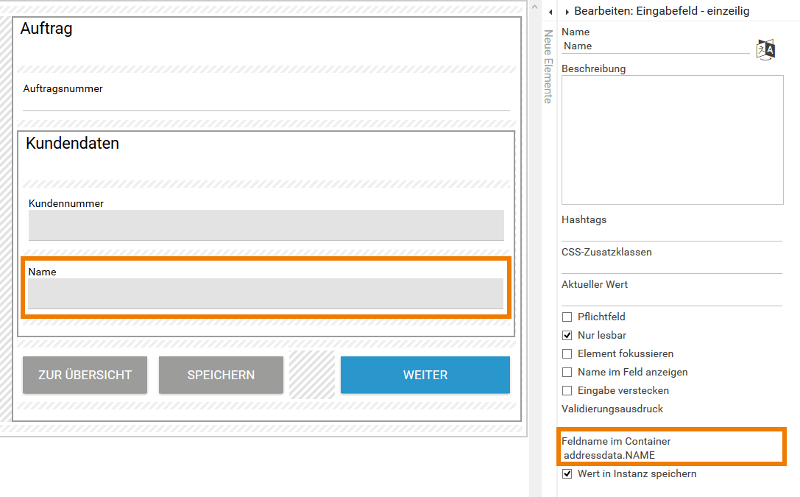Select the CSS-Zusatzklassen field
The image size is (800, 497).
662,261
